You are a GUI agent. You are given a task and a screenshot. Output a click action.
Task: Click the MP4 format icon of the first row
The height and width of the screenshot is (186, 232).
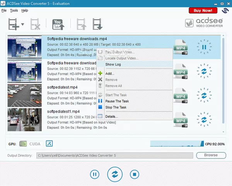tap(181, 47)
